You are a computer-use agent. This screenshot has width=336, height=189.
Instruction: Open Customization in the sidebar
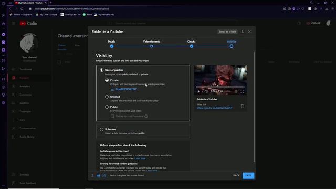[29, 128]
